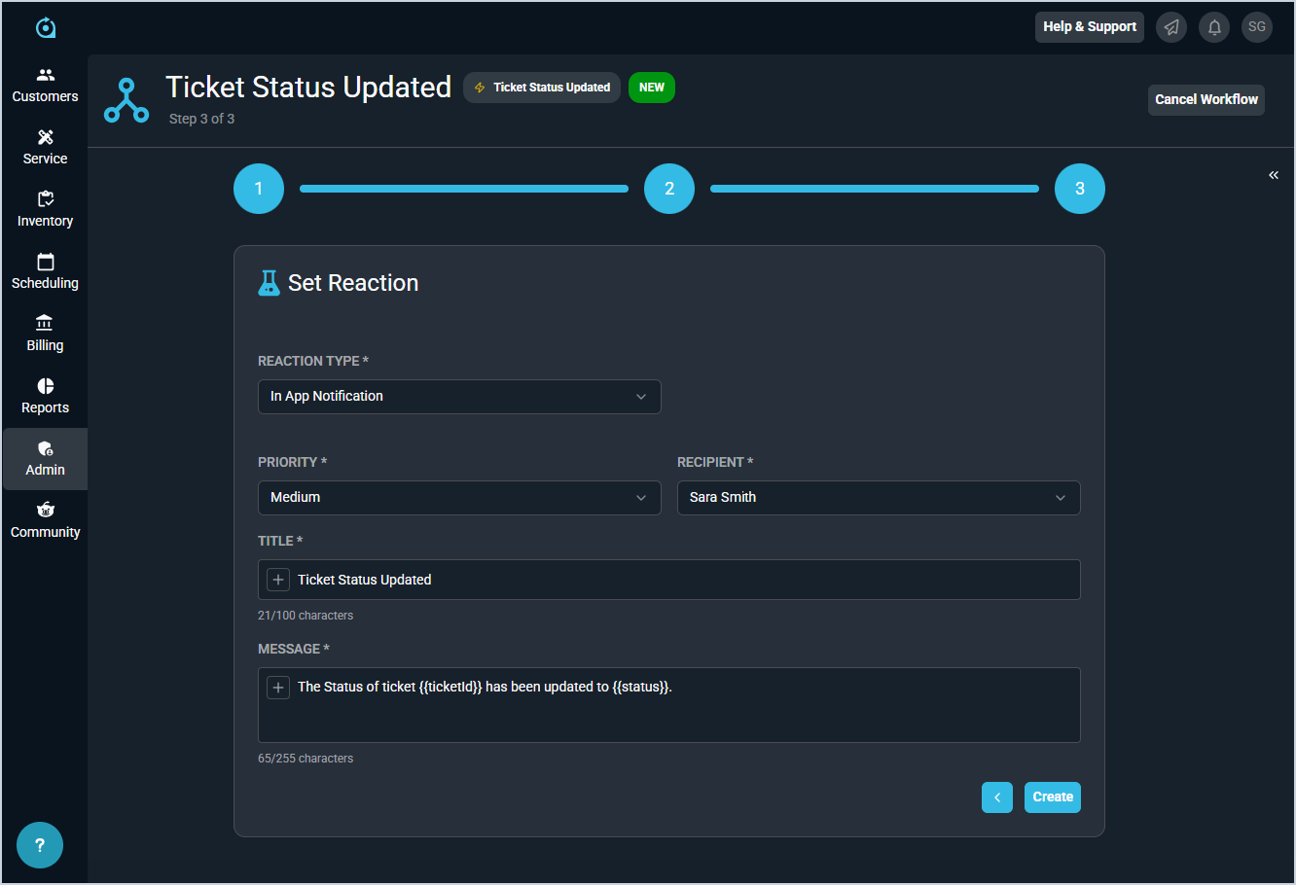Click the app logo in the top-left corner
The height and width of the screenshot is (885, 1296).
46,27
